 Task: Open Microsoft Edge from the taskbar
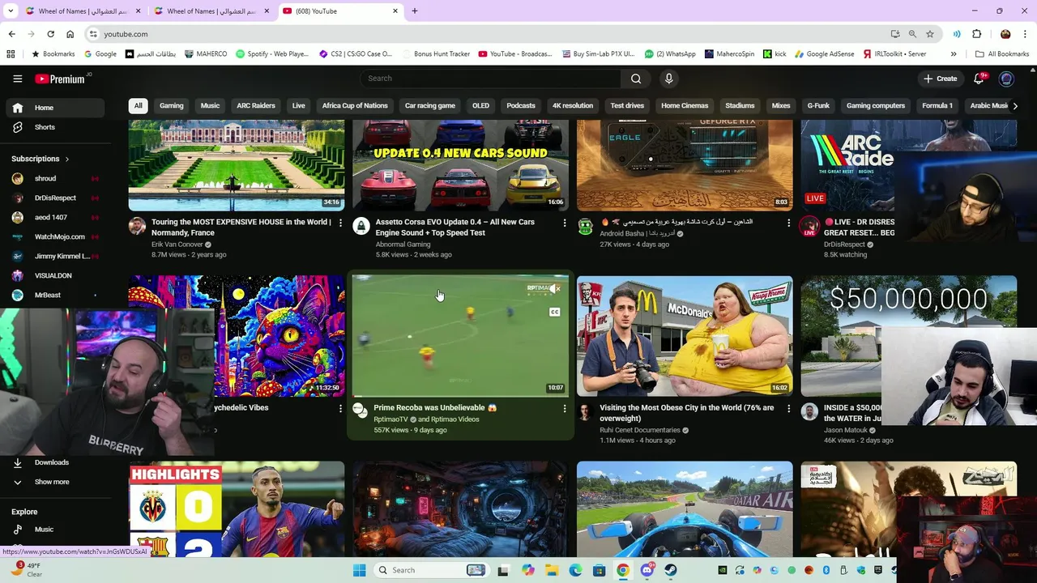coord(575,570)
